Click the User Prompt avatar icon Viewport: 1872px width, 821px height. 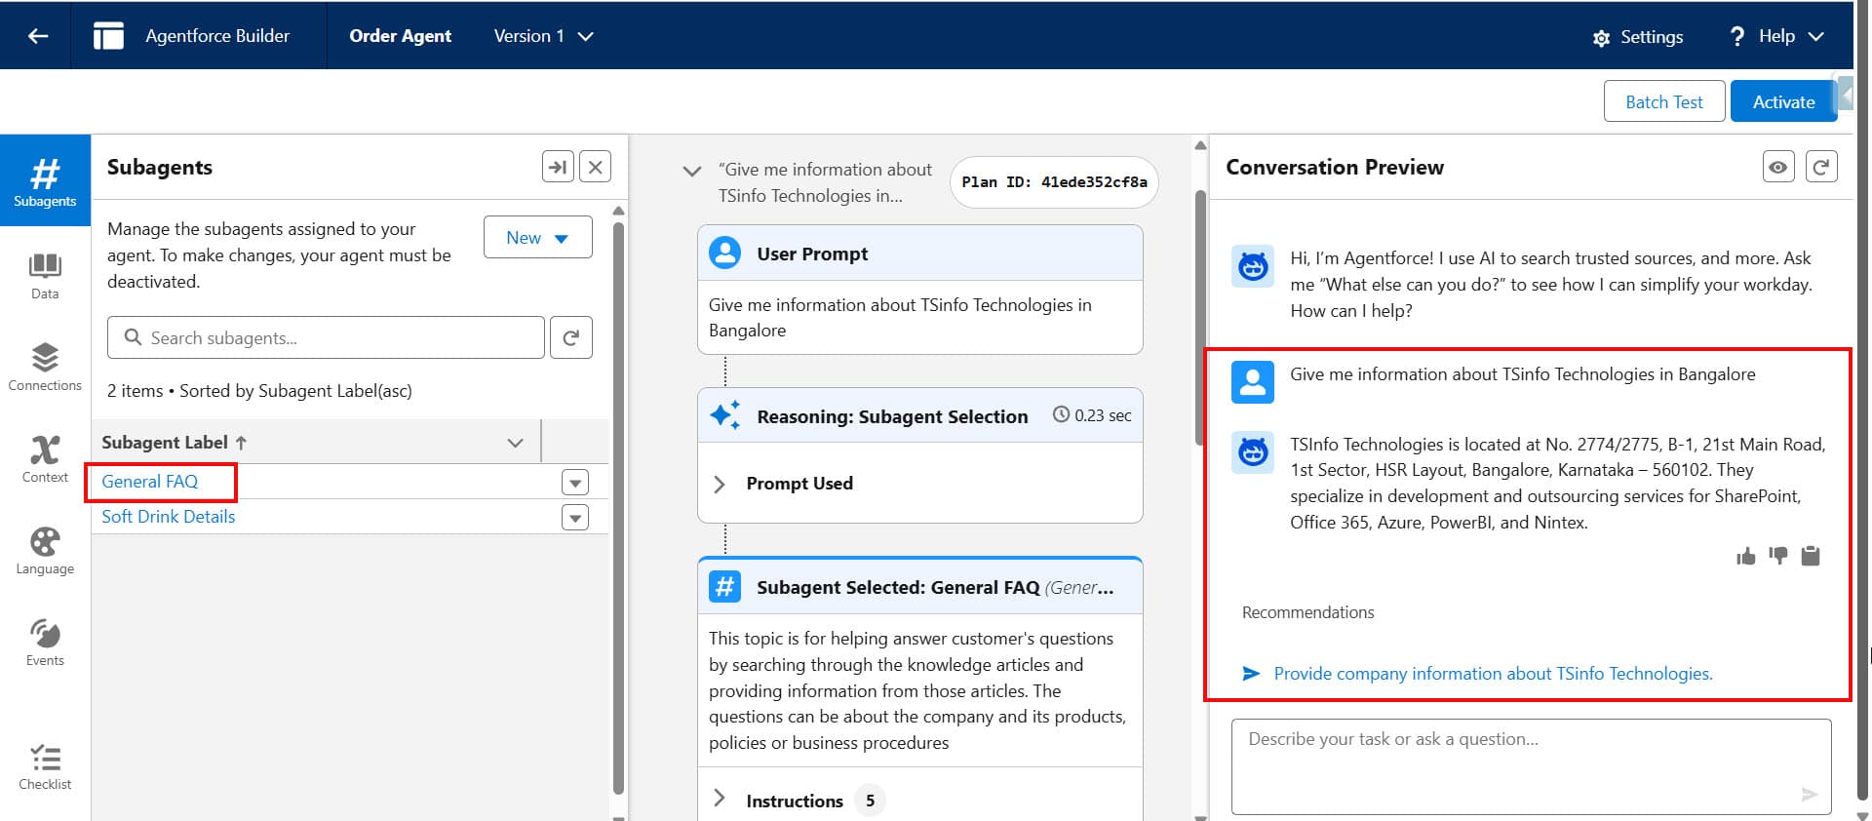point(724,254)
